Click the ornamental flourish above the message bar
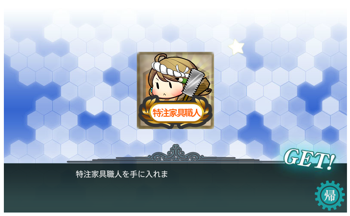 pyautogui.click(x=176, y=153)
